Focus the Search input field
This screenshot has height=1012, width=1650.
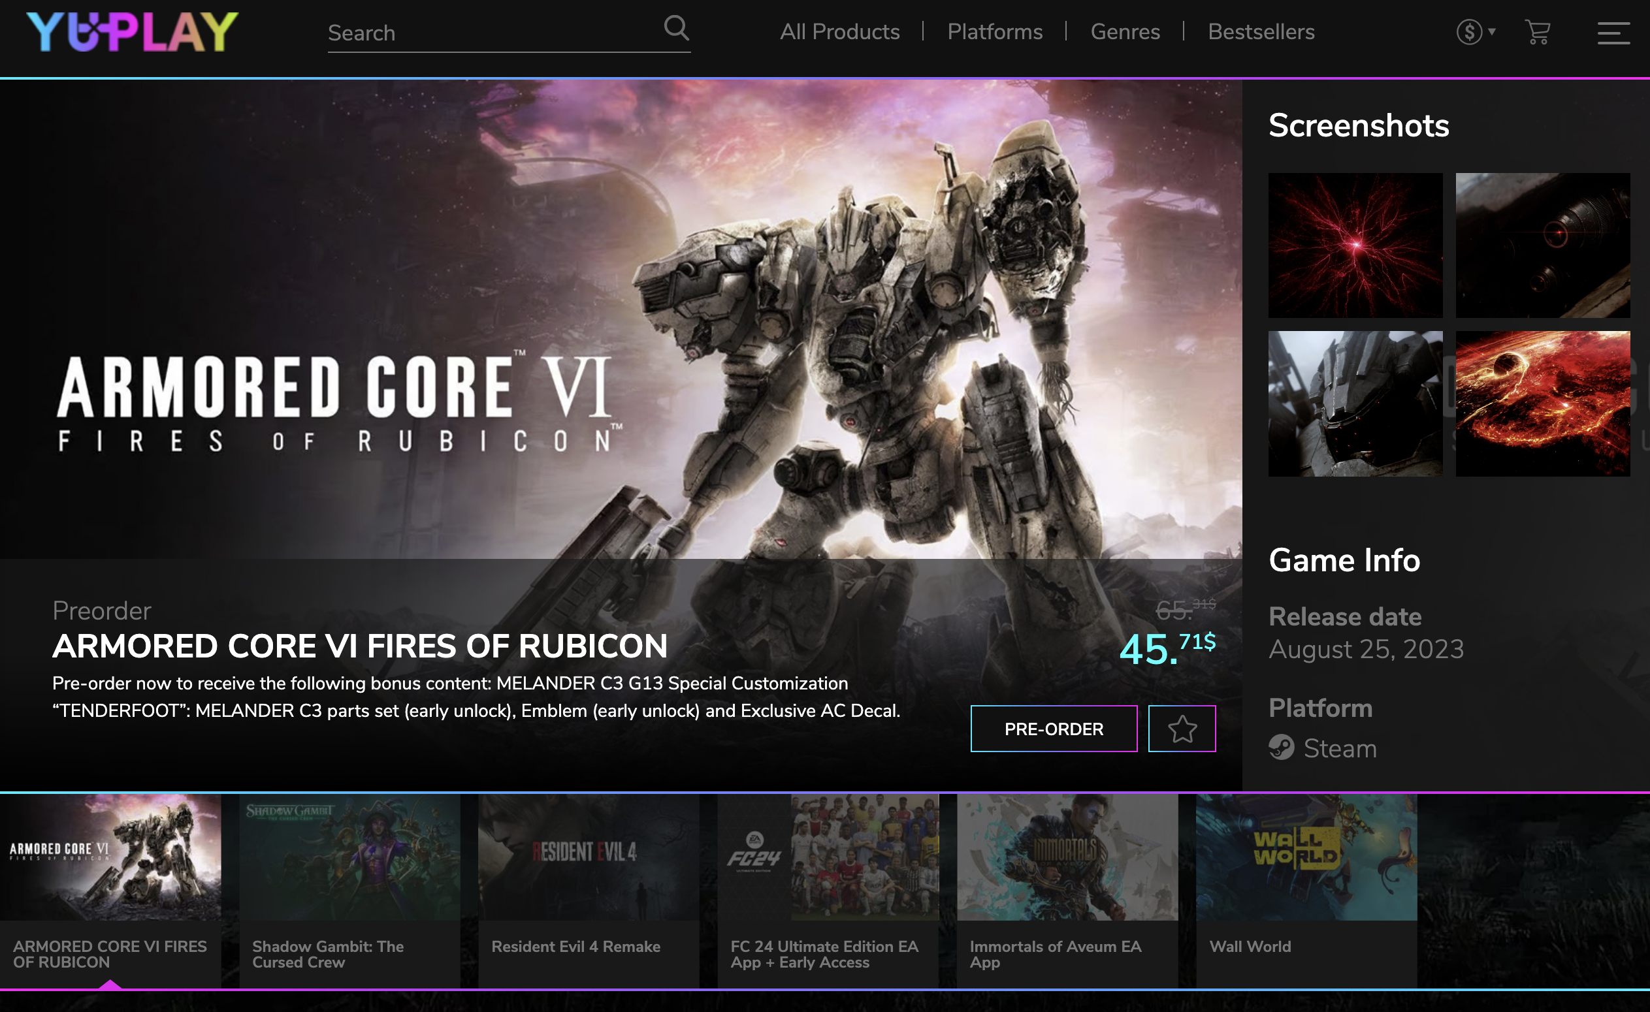coord(494,33)
